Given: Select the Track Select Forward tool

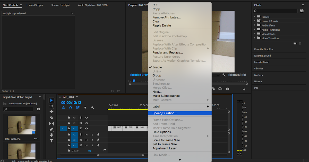Looking at the screenshot, I should [51, 106].
